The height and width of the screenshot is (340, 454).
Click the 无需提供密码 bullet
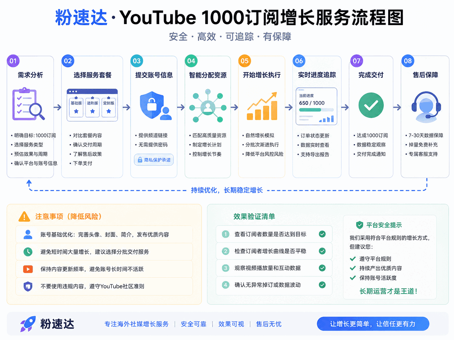(151, 145)
